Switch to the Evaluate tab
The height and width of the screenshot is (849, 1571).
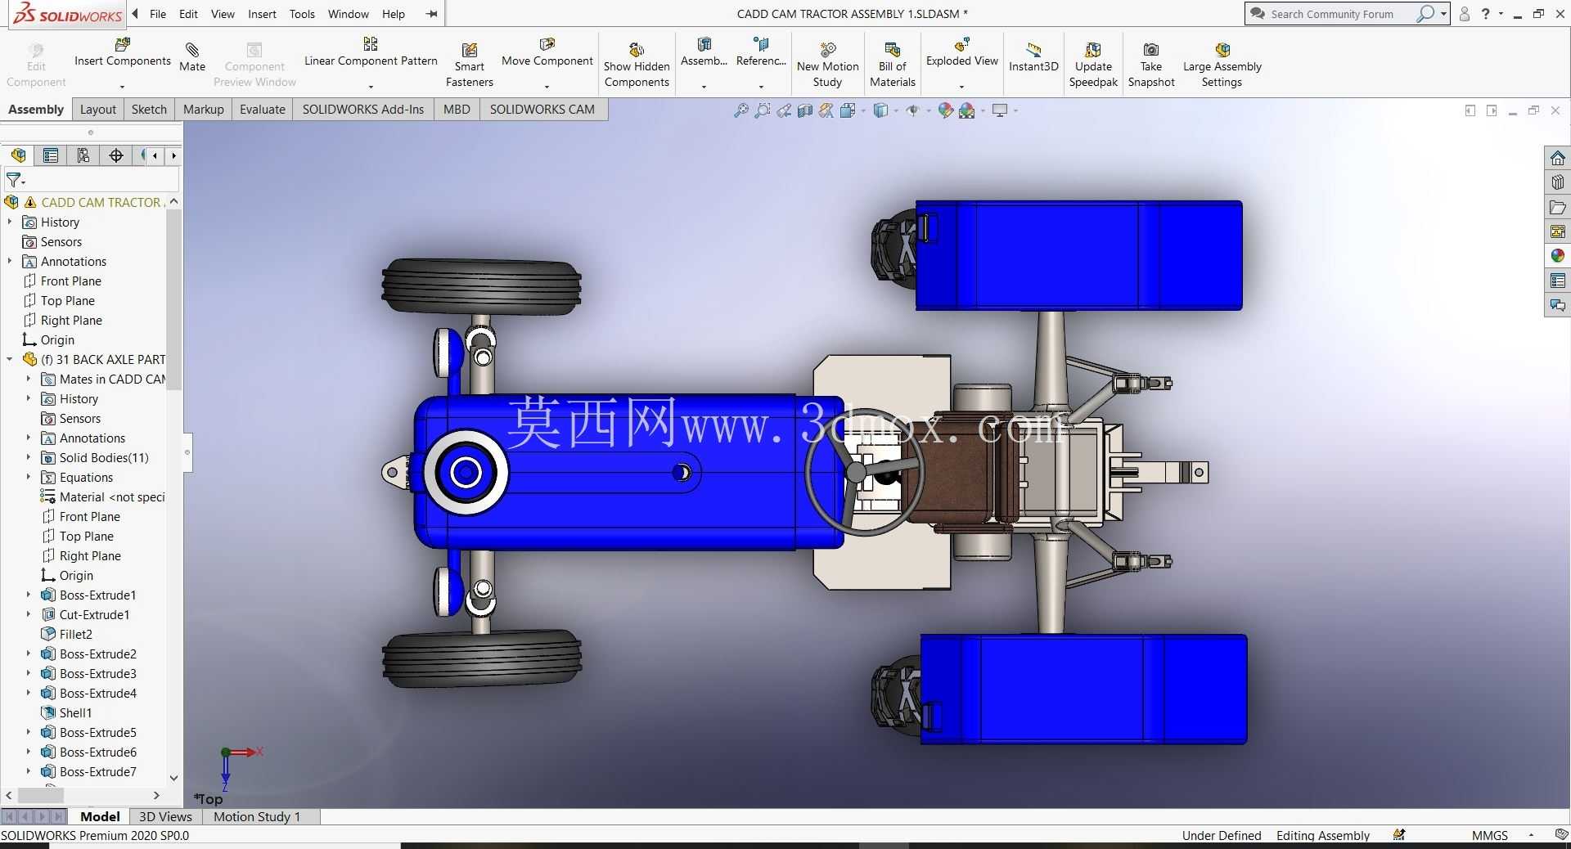coord(263,110)
